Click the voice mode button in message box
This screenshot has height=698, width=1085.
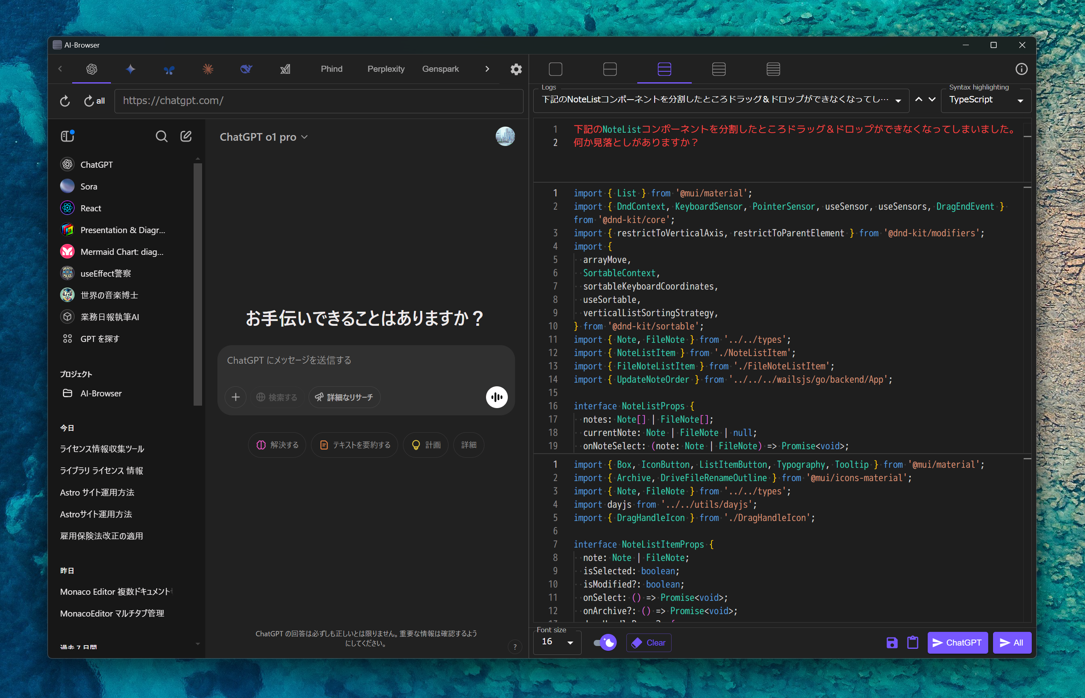(x=497, y=397)
